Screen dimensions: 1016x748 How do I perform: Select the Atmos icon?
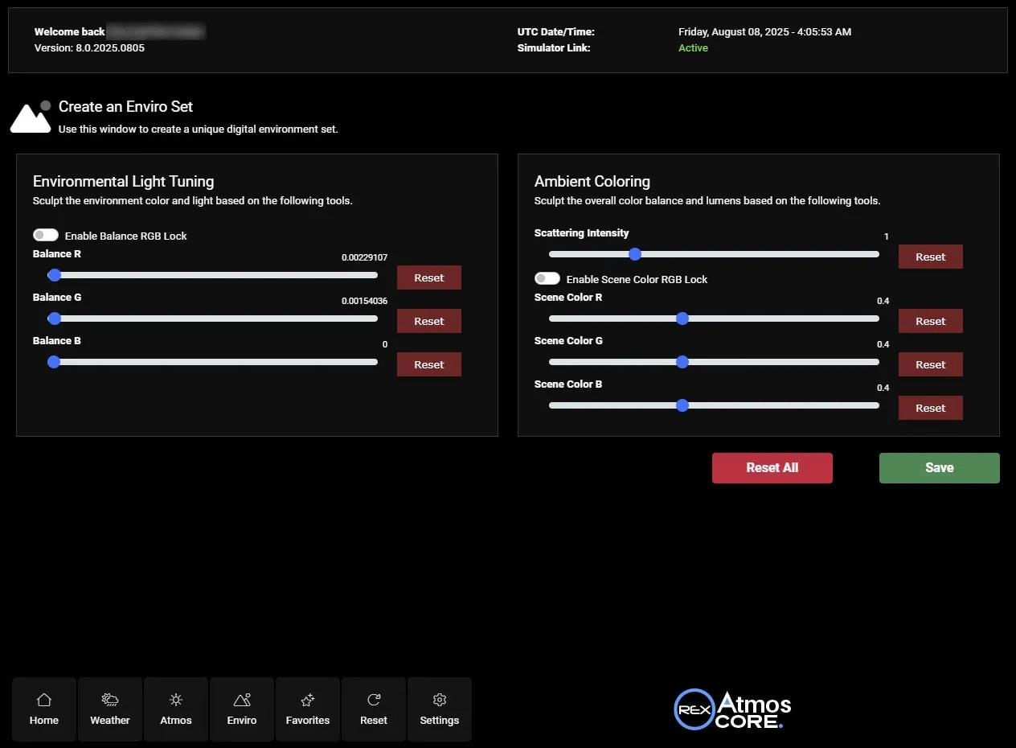click(x=175, y=709)
